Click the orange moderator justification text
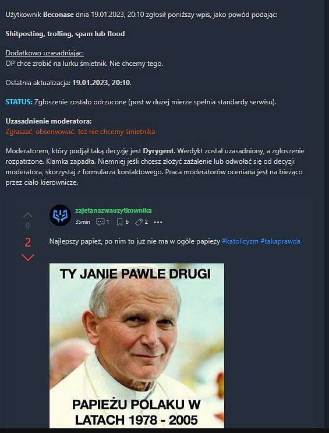Viewport: 329px width, 433px height. pos(80,132)
